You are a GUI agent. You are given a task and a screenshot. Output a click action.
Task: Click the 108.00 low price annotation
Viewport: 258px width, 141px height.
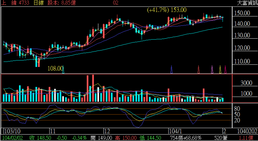point(55,68)
